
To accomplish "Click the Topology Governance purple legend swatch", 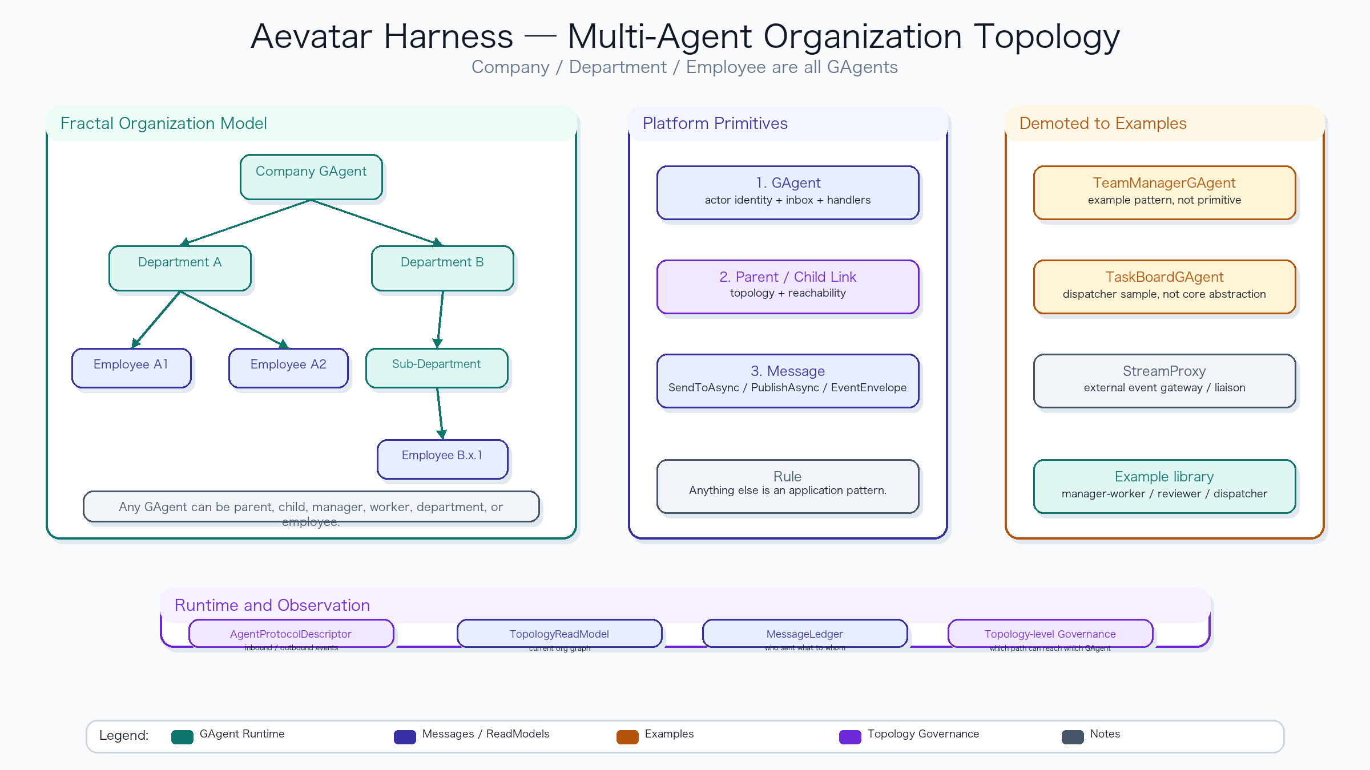I will tap(850, 737).
